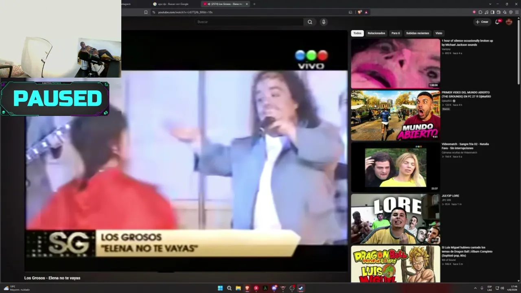Image resolution: width=521 pixels, height=293 pixels.
Task: Select the Relacionados filter chip
Action: pos(377,33)
